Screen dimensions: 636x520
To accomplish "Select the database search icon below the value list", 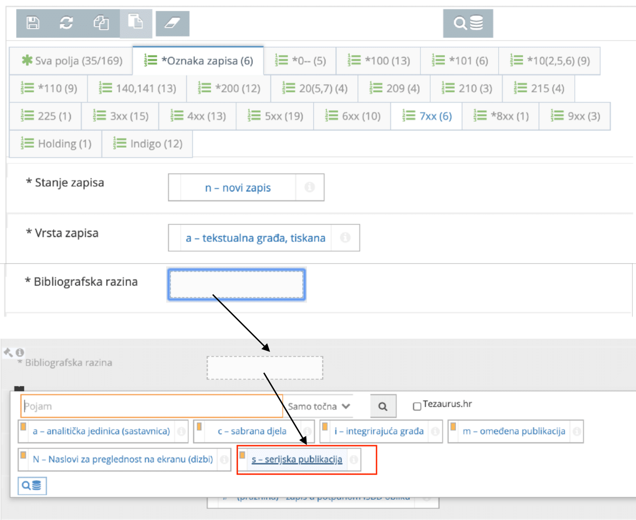I will (x=31, y=486).
